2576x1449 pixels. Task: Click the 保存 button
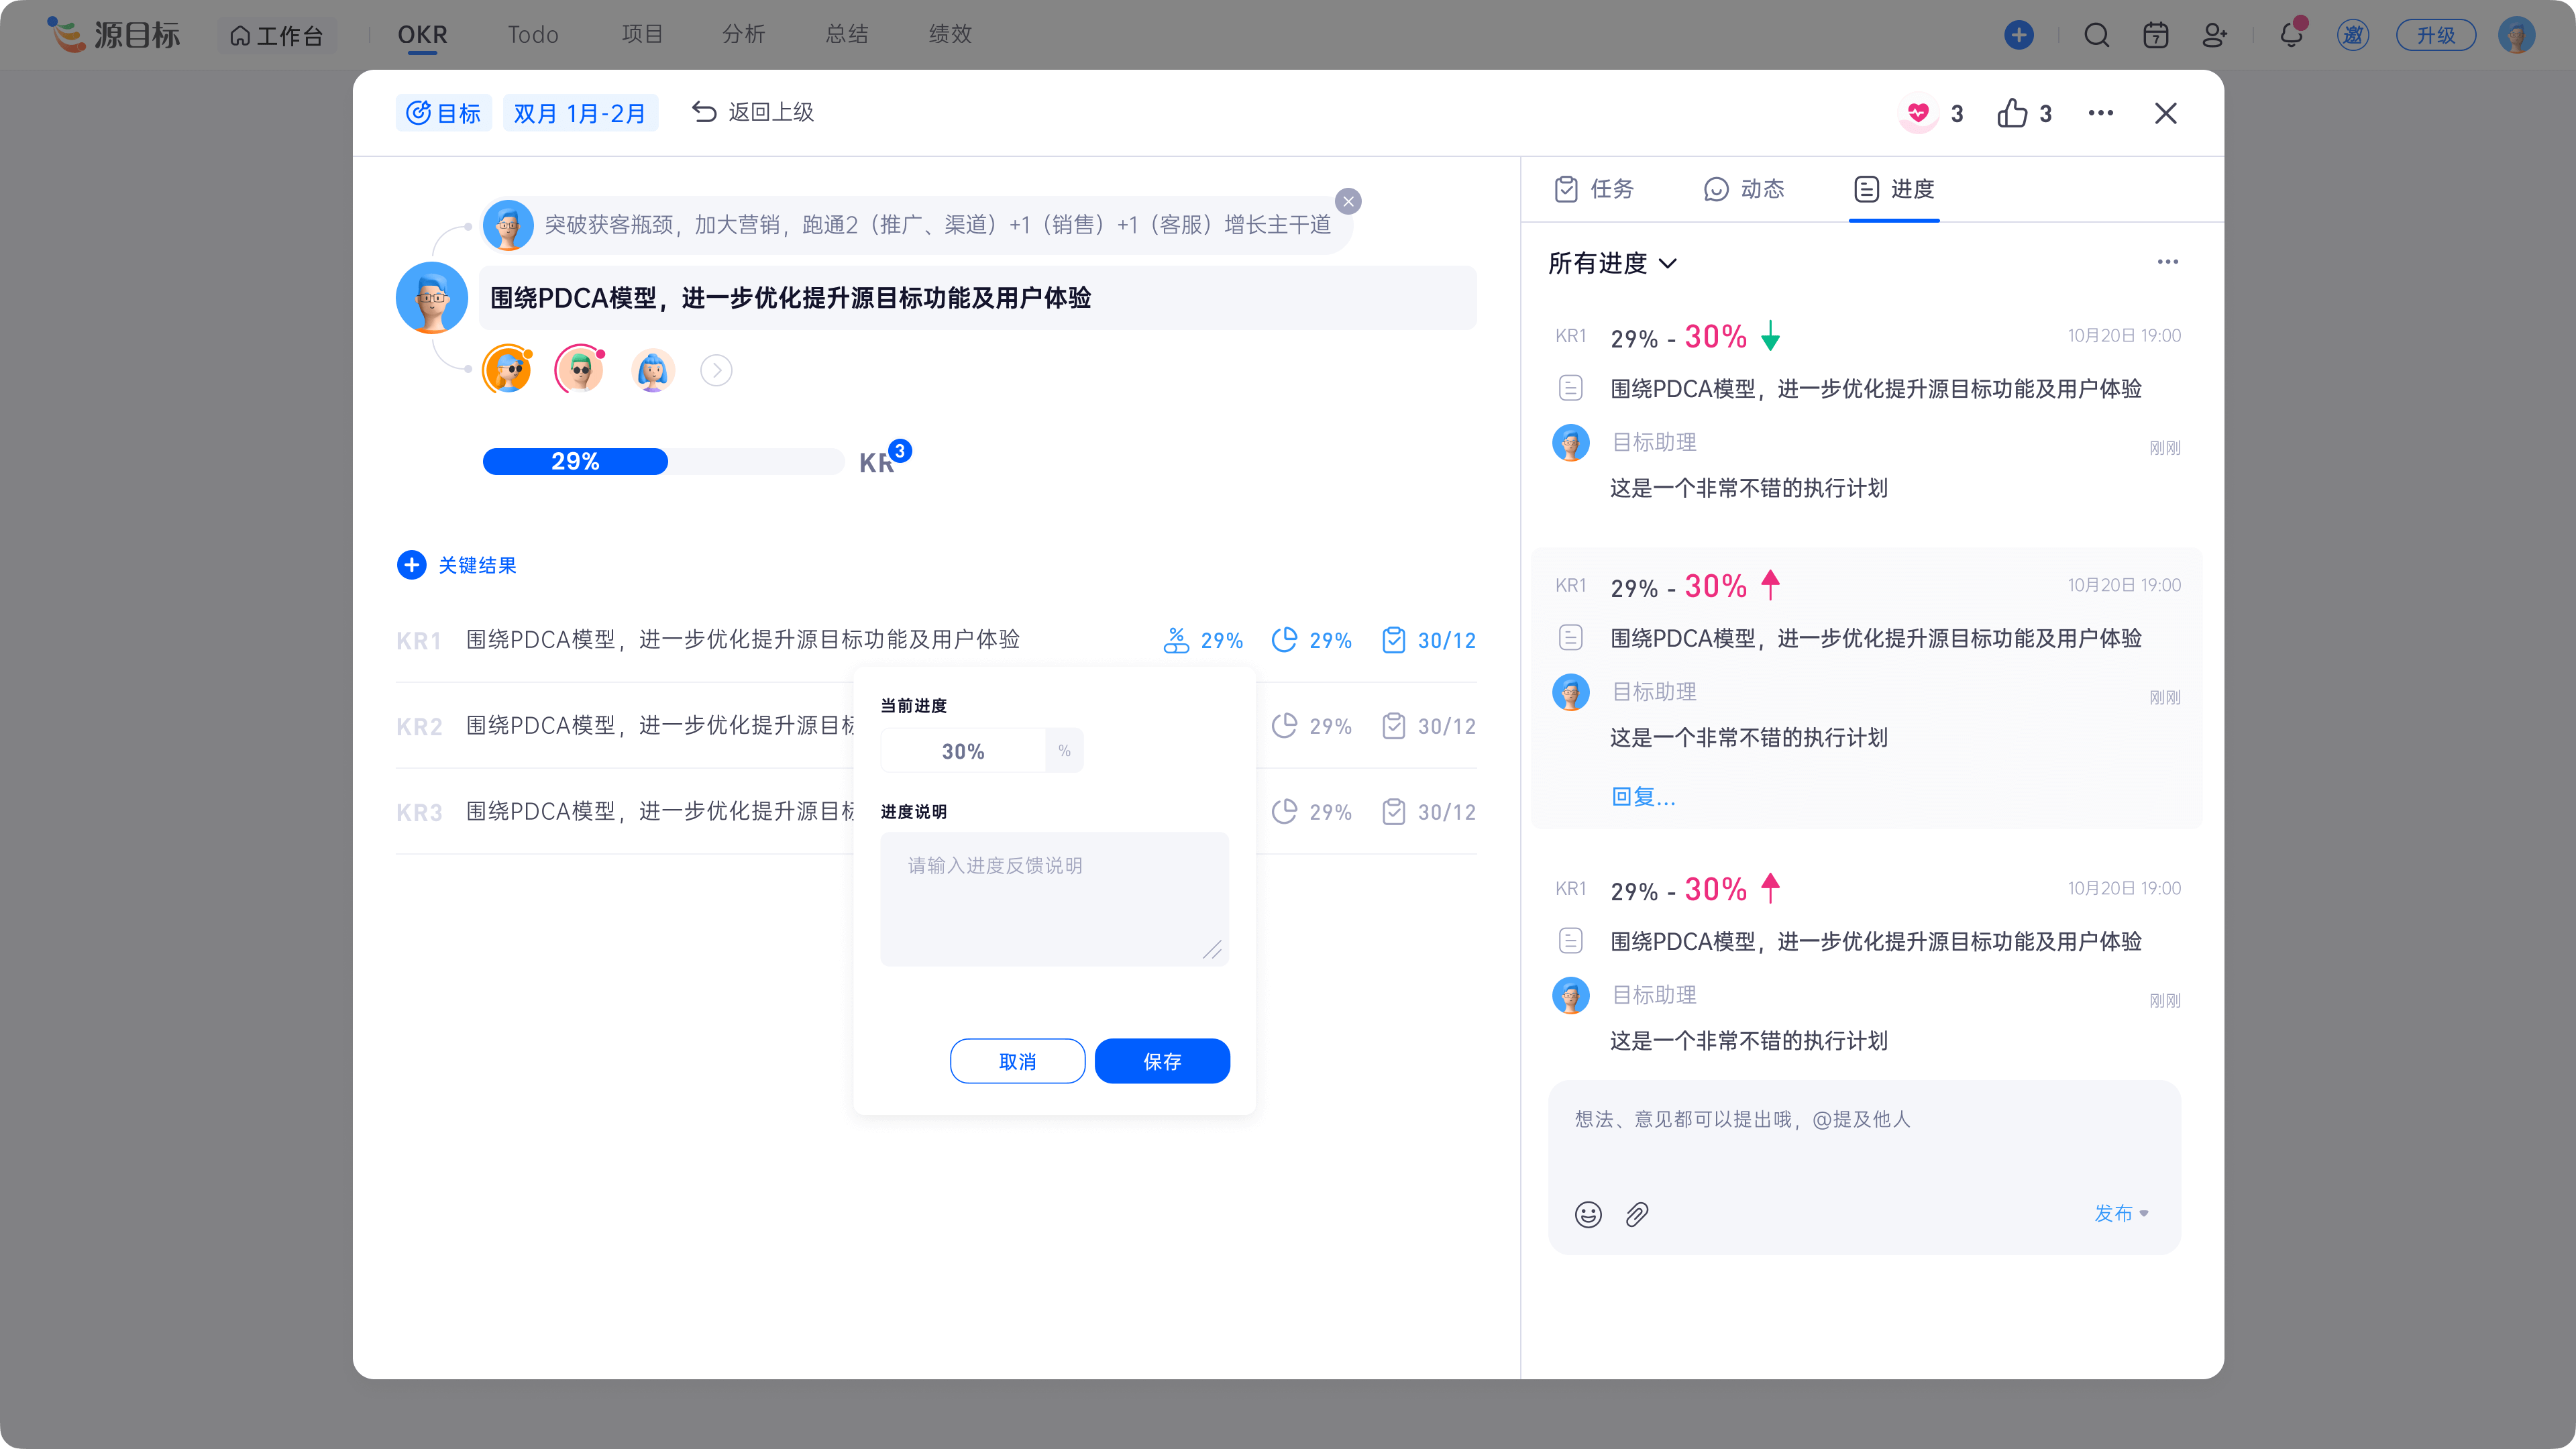(x=1162, y=1061)
